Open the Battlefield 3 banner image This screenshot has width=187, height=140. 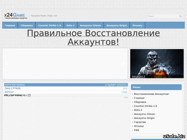coord(157,63)
